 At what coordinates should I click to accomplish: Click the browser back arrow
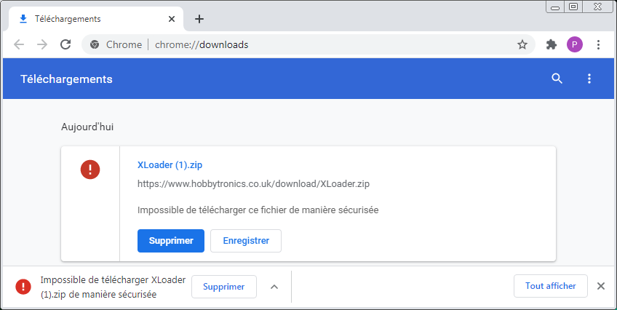(19, 44)
